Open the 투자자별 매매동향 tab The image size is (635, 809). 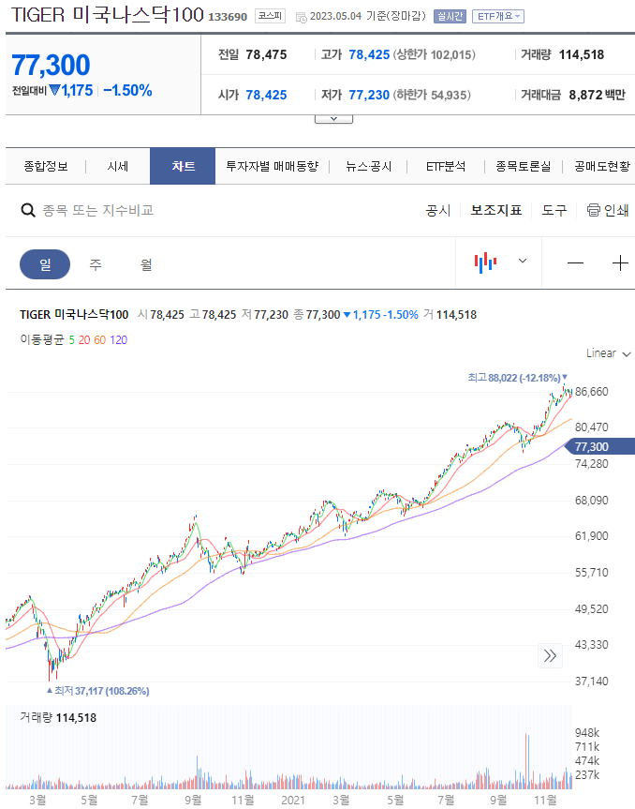click(273, 166)
